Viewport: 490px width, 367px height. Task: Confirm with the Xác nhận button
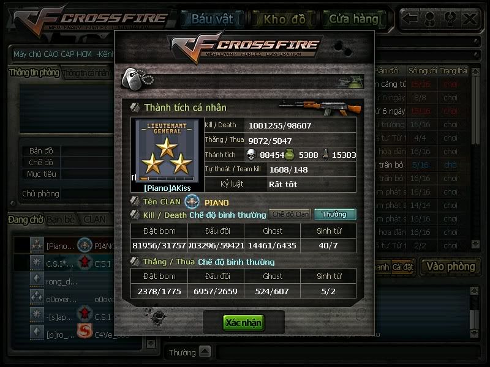pyautogui.click(x=243, y=322)
